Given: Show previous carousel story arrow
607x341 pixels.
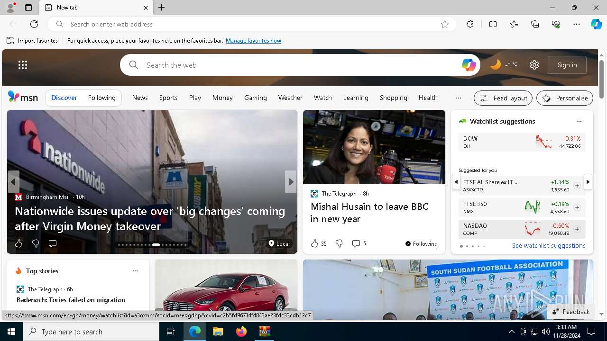Looking at the screenshot, I should click(14, 182).
